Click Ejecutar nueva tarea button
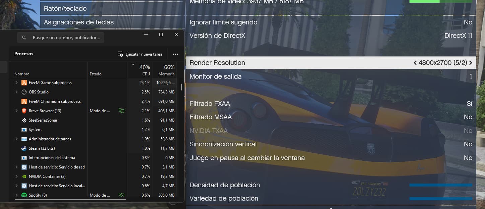Screen dimensions: 485x209 coord(140,54)
